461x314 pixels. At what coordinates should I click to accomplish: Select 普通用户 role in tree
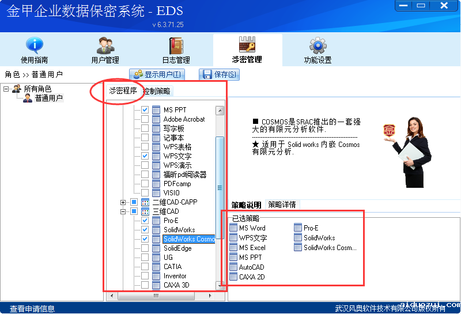49,98
